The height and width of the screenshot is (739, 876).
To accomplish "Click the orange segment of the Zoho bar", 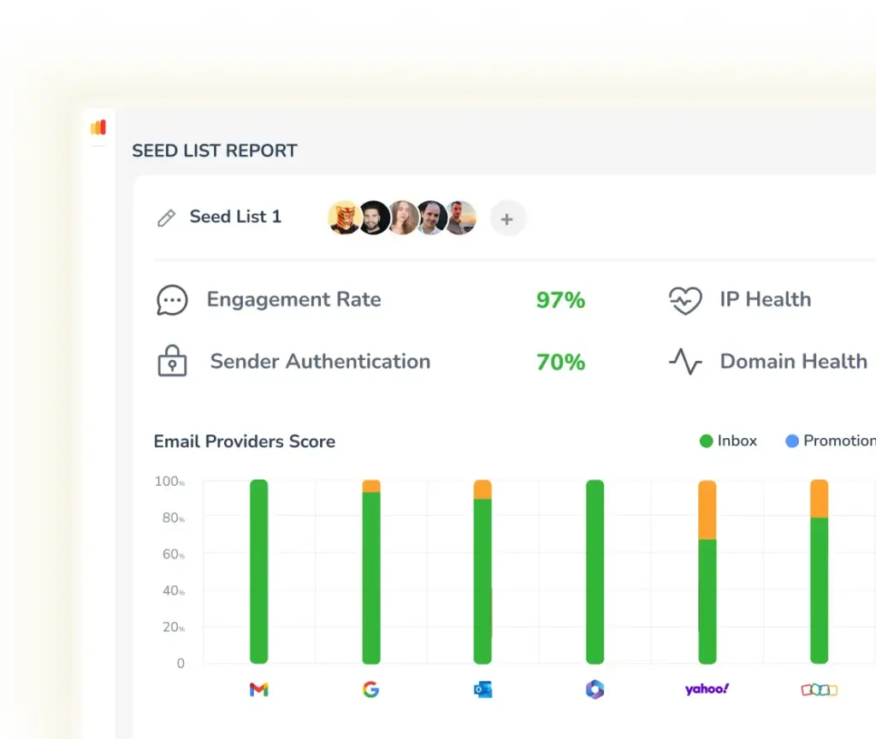I will (819, 499).
